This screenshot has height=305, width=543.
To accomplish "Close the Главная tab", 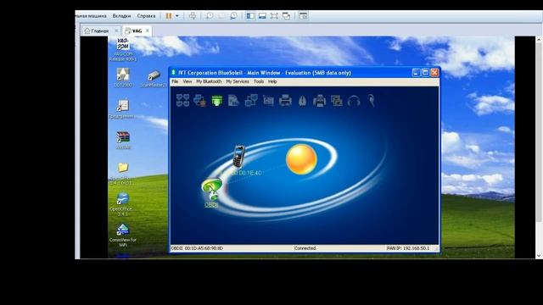I will (x=117, y=30).
